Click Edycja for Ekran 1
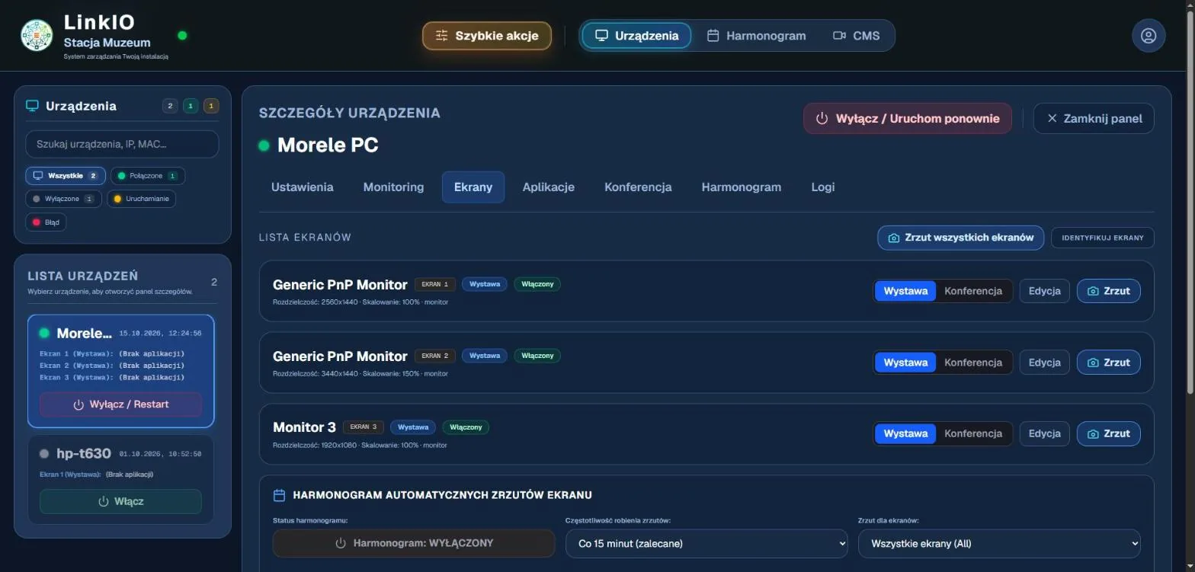Image resolution: width=1195 pixels, height=572 pixels. click(1045, 291)
